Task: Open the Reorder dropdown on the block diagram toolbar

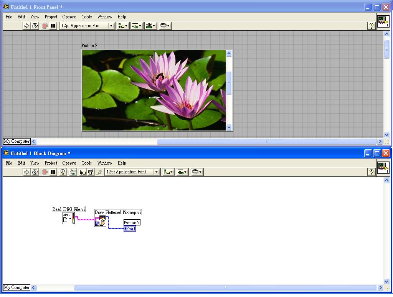Action: 197,172
